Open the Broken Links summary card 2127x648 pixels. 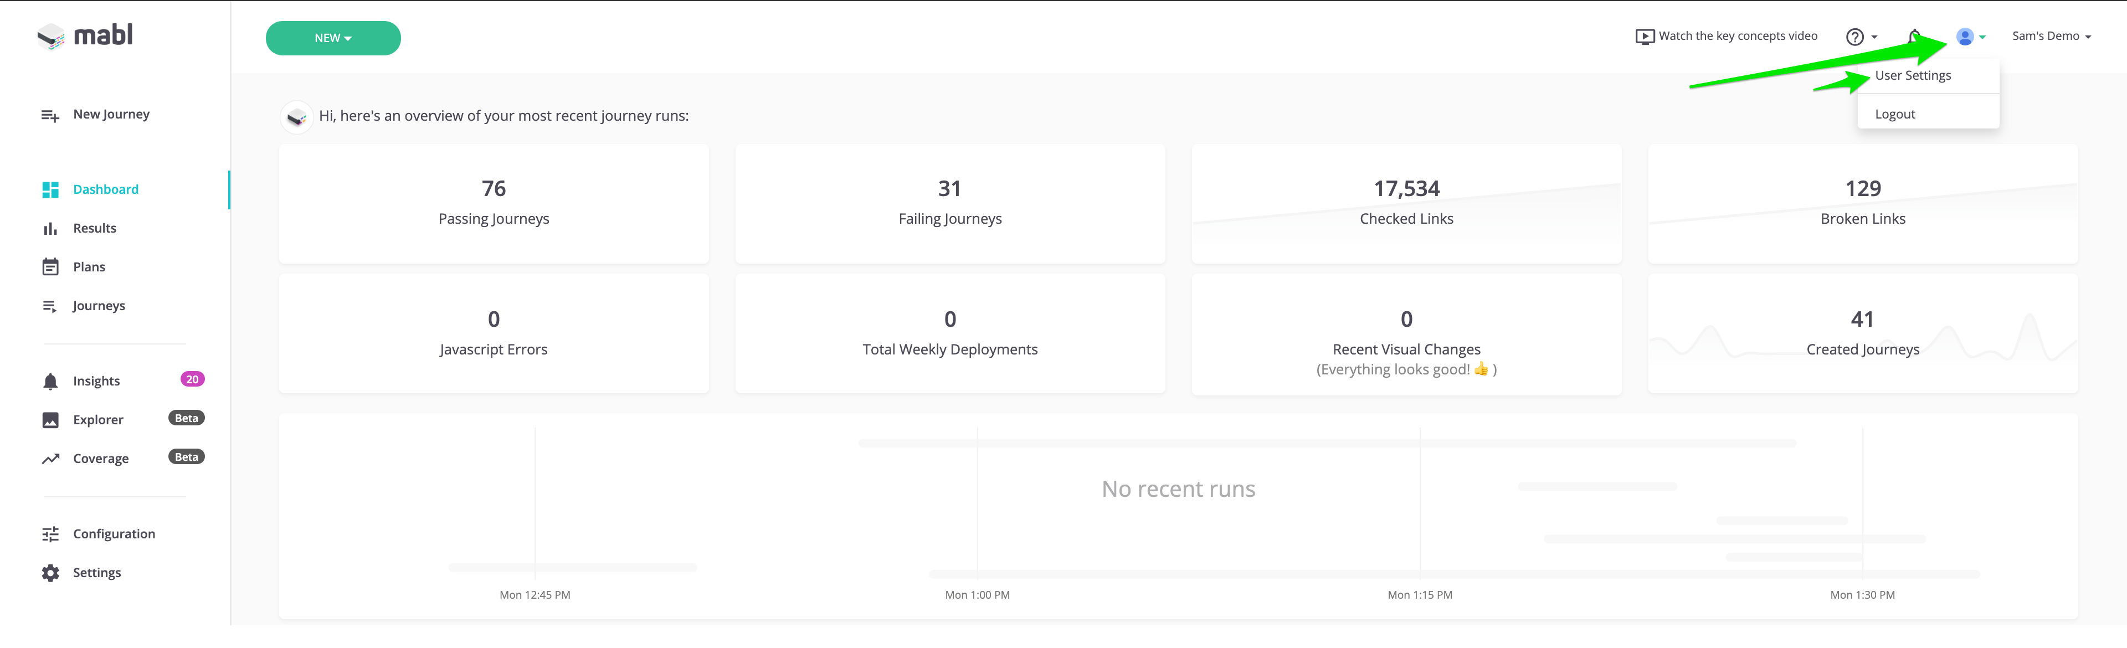pyautogui.click(x=1862, y=204)
